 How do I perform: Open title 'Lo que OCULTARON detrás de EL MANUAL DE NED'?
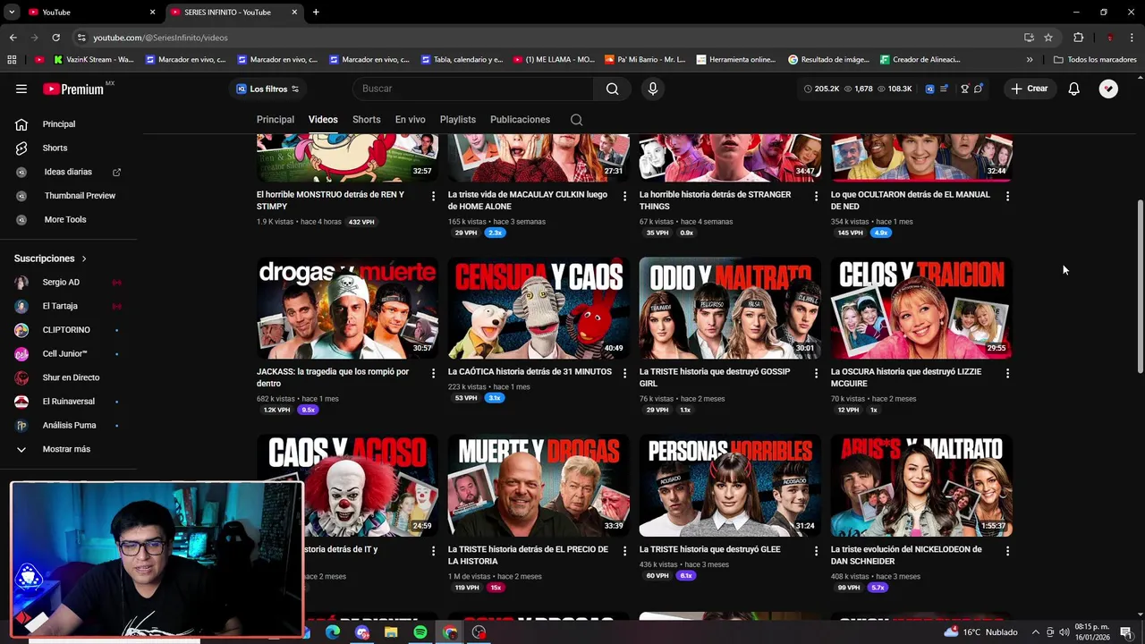pyautogui.click(x=911, y=200)
